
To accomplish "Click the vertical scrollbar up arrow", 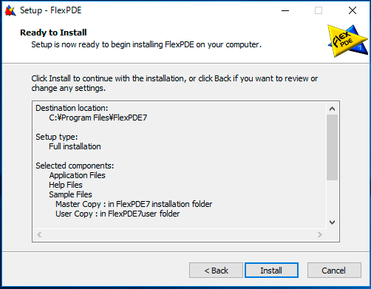I will coord(332,109).
